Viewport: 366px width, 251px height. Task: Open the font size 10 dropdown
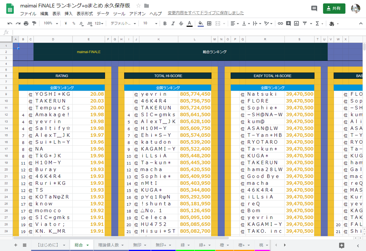click(x=150, y=23)
